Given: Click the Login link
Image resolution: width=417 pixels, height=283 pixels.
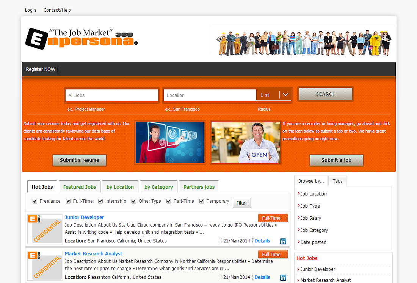Looking at the screenshot, I should [x=30, y=10].
